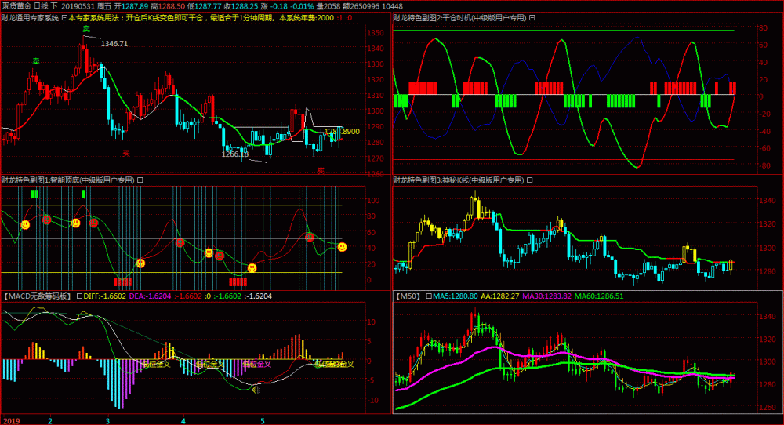Click 100 on the 智能顶底 axis
Screen dimensions: 784x425
pyautogui.click(x=373, y=201)
